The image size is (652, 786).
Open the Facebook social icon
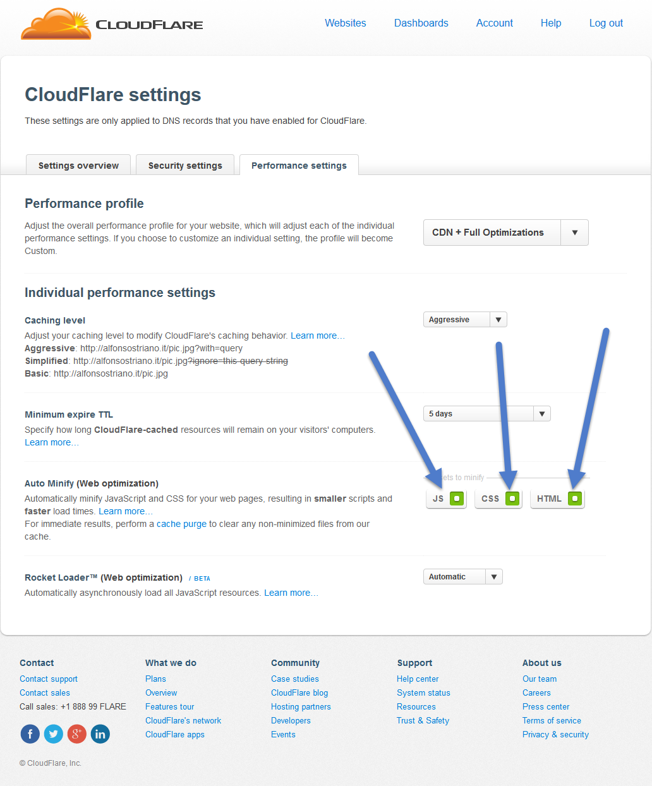[30, 734]
